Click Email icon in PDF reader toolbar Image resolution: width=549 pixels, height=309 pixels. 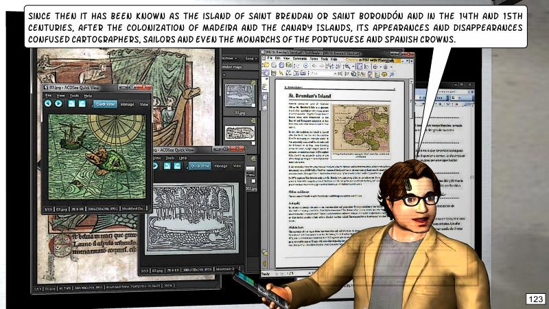(288, 65)
